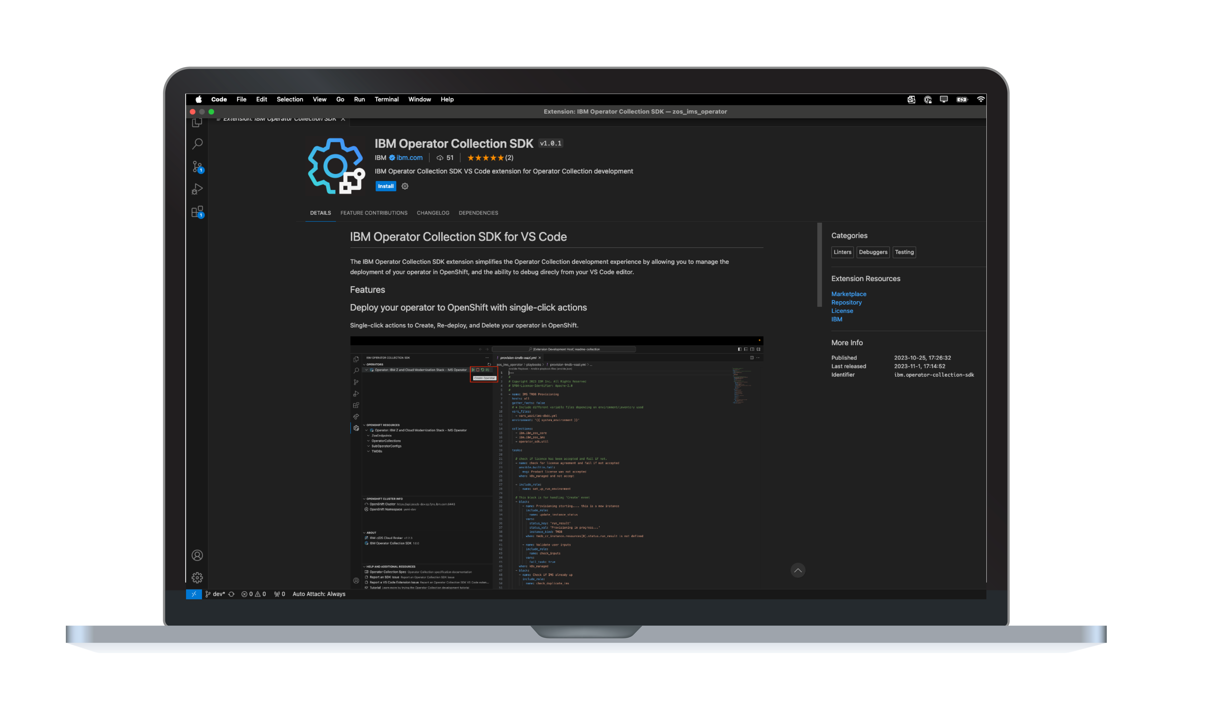Open the Help menu
1209x710 pixels.
click(x=447, y=99)
